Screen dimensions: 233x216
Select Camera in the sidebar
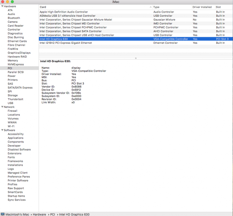coord(12,22)
